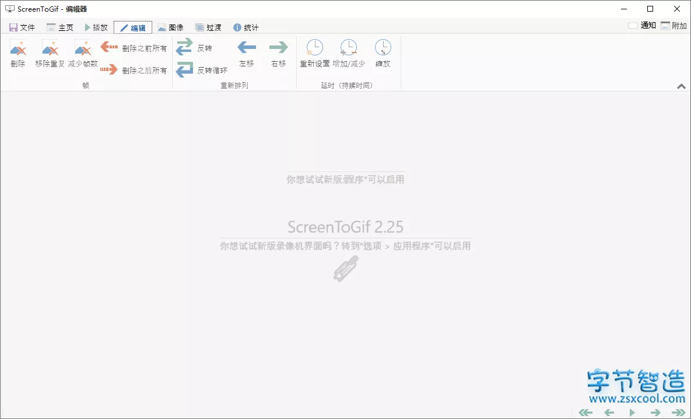
Task: Open the 播放 tab
Action: tap(96, 27)
